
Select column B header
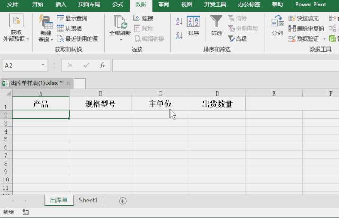click(101, 93)
